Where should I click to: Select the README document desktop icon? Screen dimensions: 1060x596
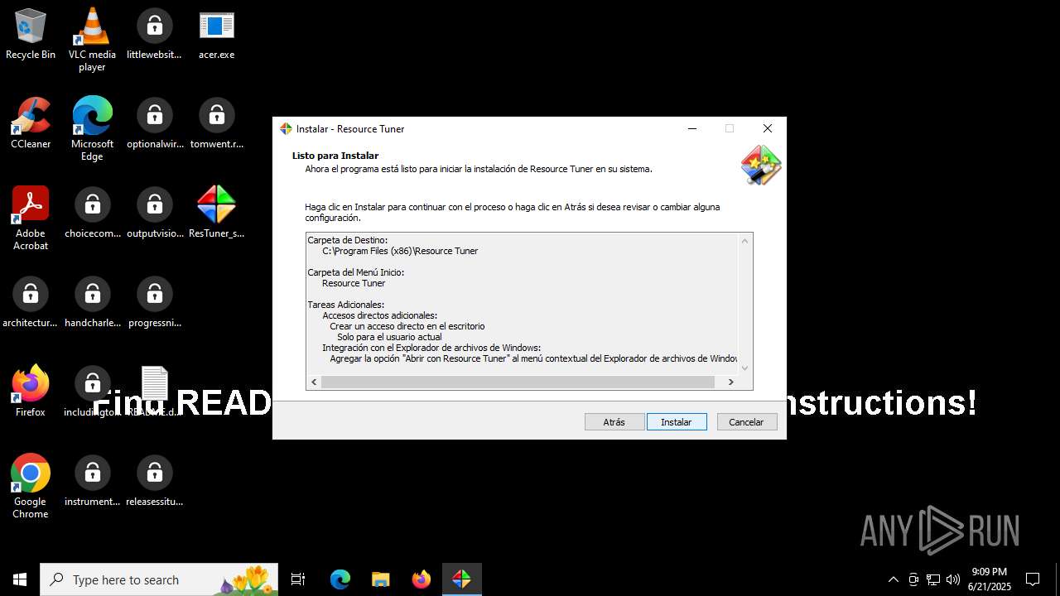(154, 392)
